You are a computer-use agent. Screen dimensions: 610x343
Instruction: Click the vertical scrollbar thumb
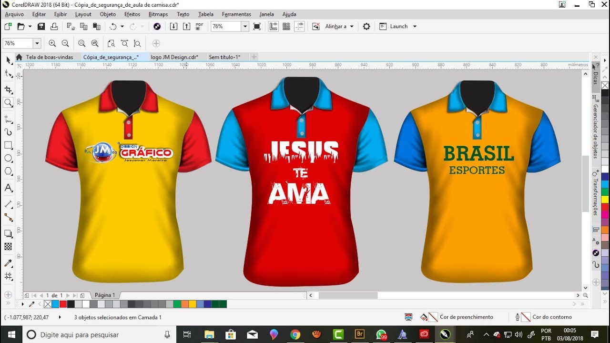point(586,183)
